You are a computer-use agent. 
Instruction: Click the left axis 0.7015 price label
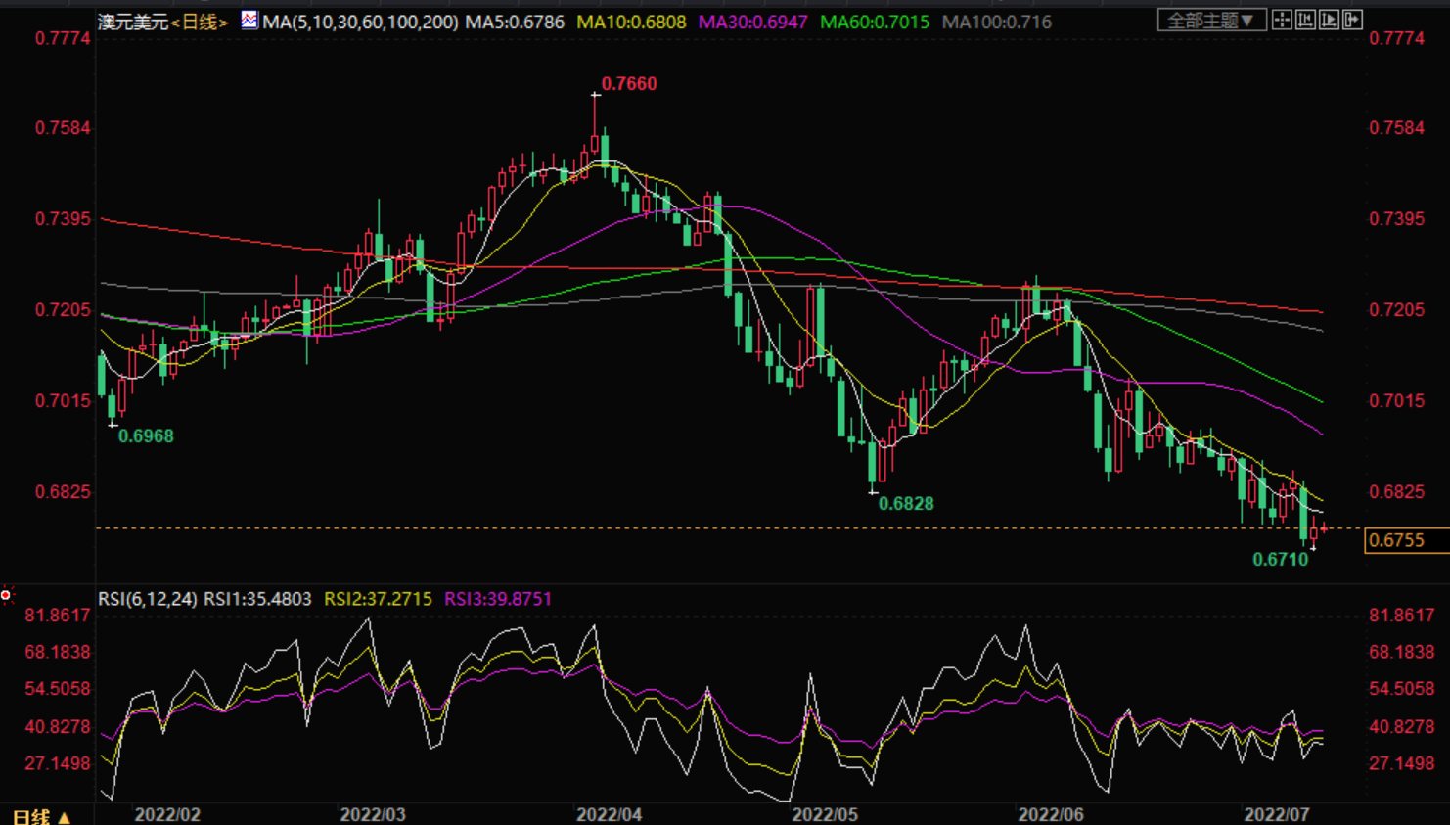click(63, 401)
